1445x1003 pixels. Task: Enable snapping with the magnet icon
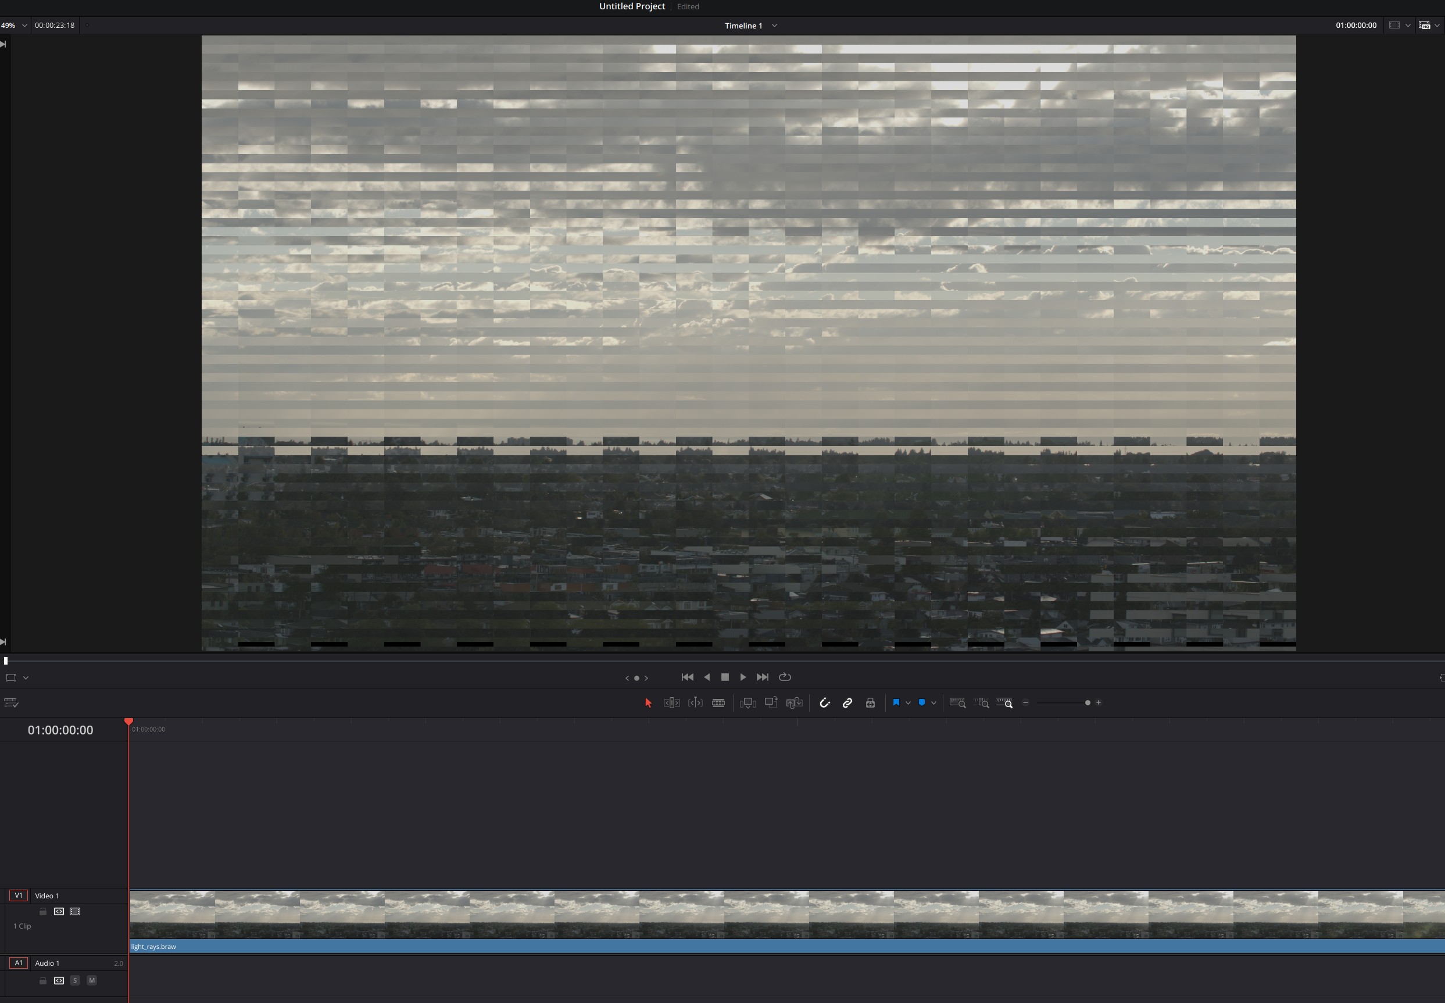coord(826,702)
